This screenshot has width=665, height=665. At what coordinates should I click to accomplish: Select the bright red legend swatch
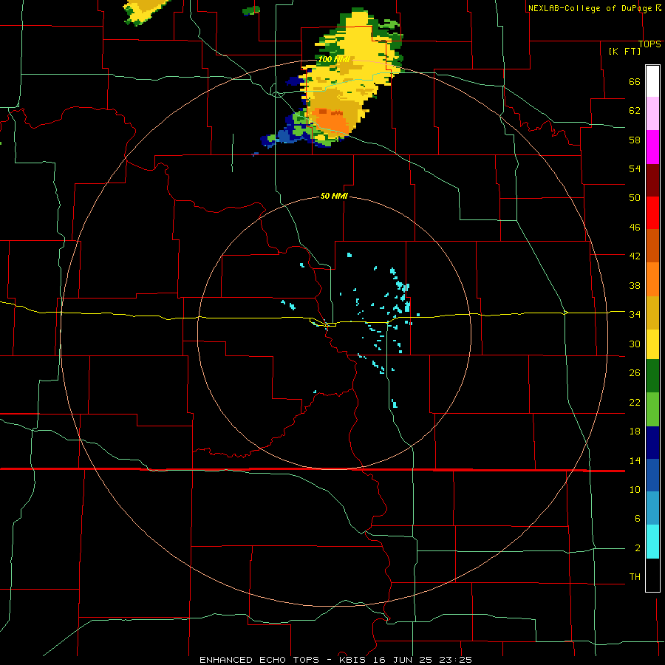coord(652,213)
